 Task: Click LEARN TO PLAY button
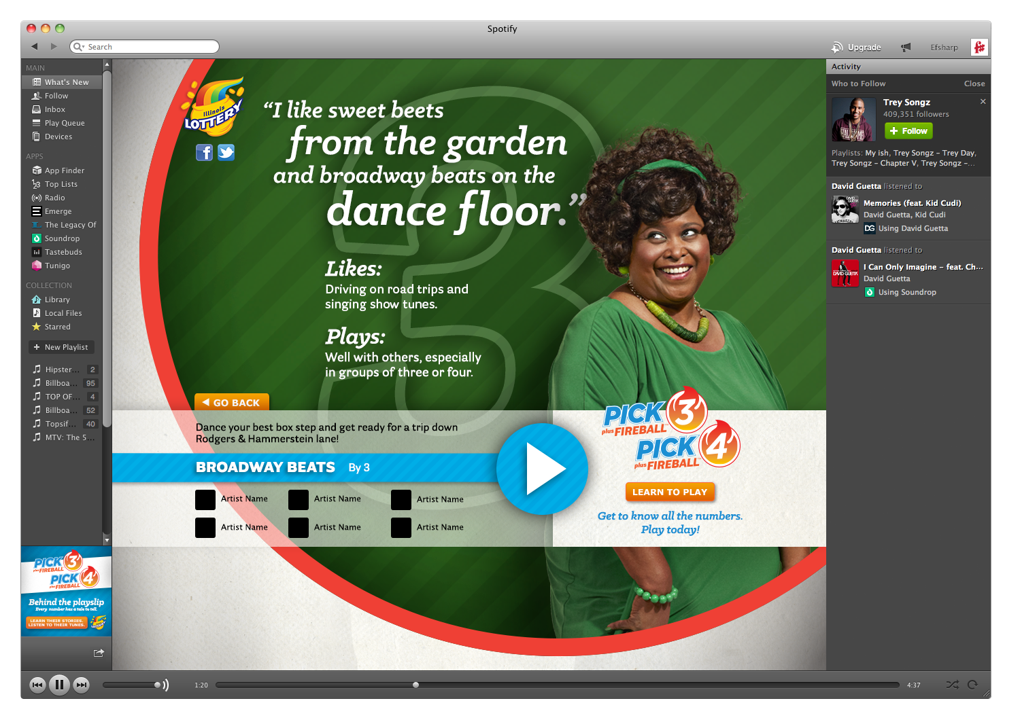point(670,492)
